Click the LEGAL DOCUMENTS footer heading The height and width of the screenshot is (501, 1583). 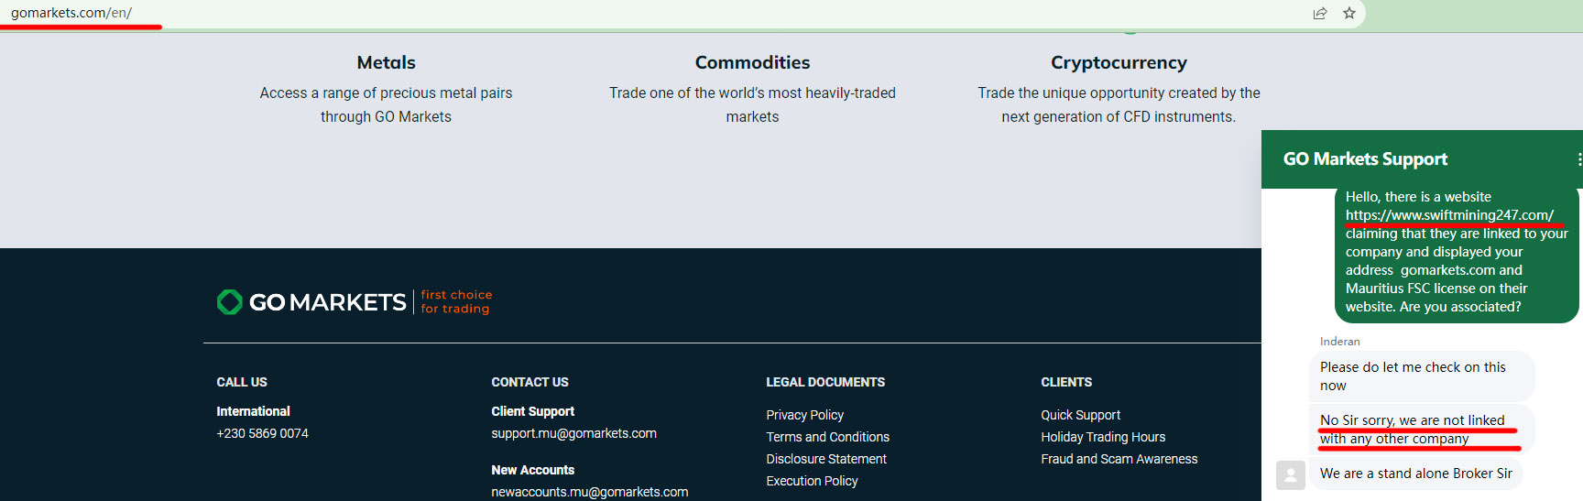[x=825, y=382]
